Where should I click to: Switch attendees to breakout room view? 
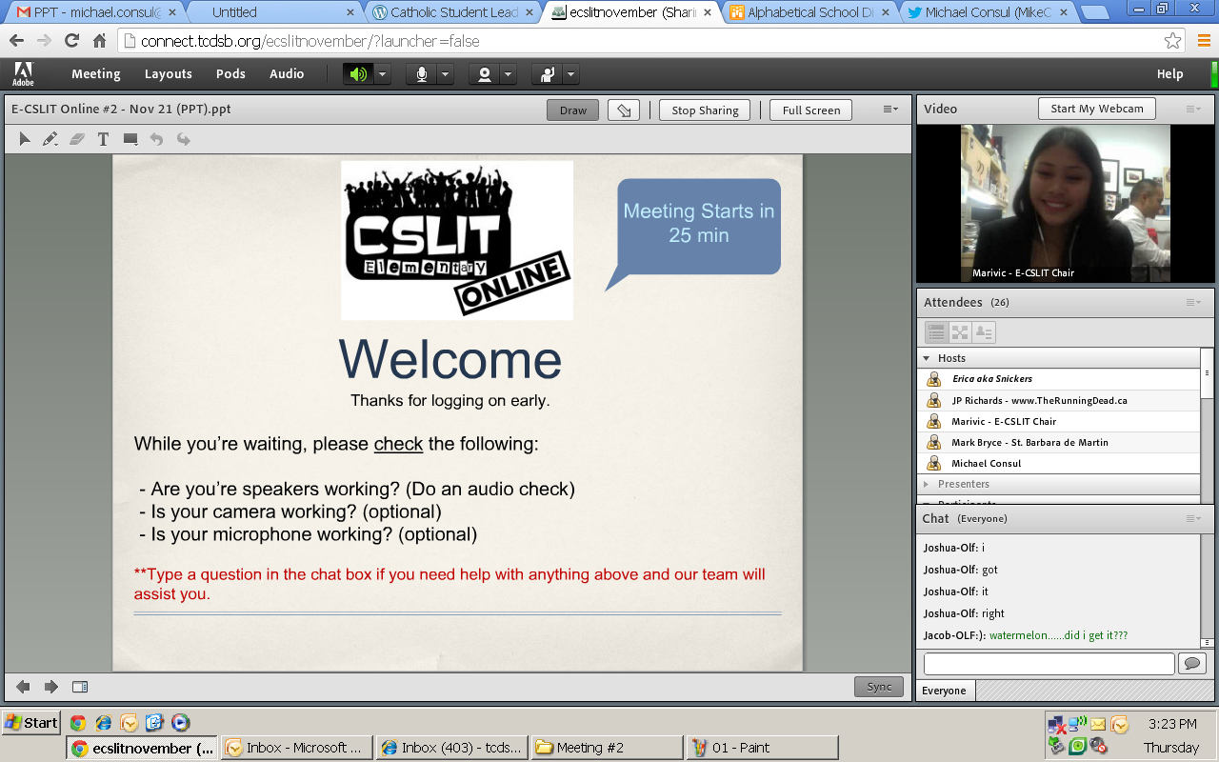(960, 332)
